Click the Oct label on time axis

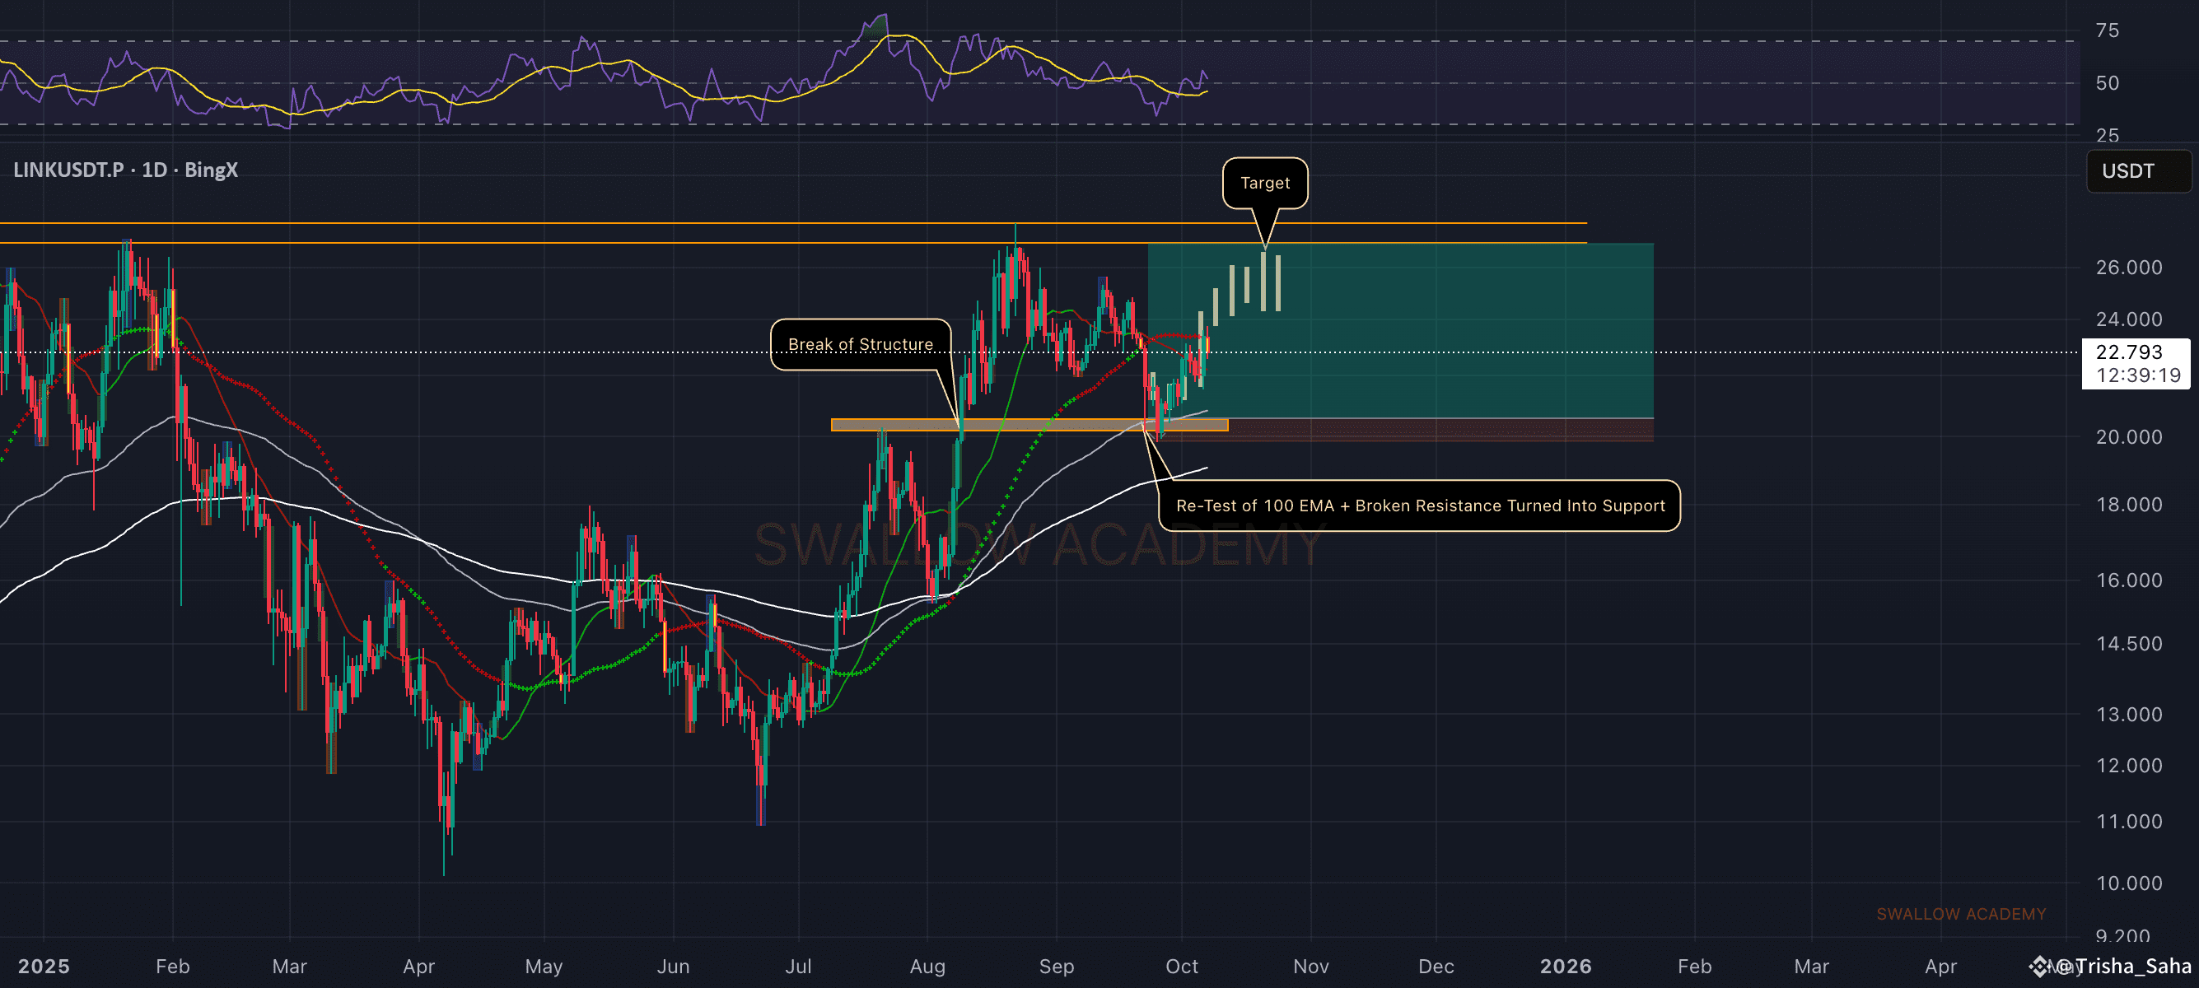pyautogui.click(x=1182, y=966)
